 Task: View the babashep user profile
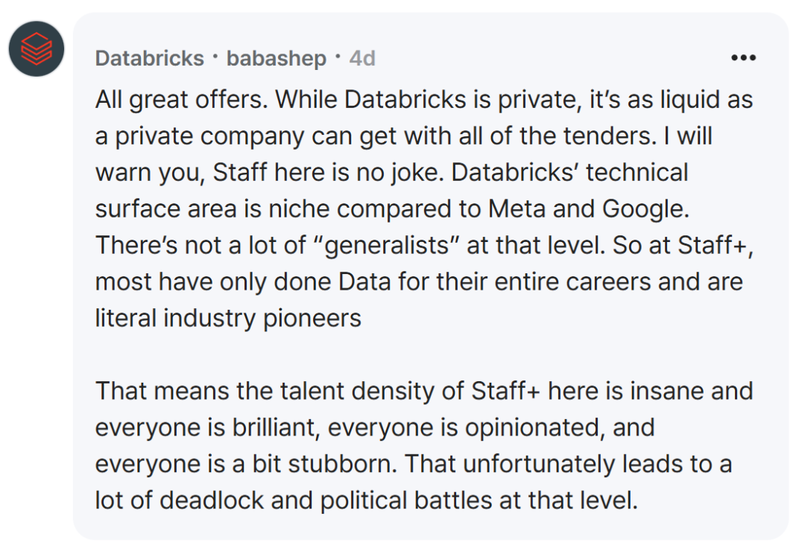[277, 59]
